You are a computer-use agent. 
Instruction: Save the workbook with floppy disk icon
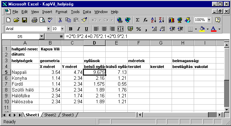pyautogui.click(x=25, y=20)
